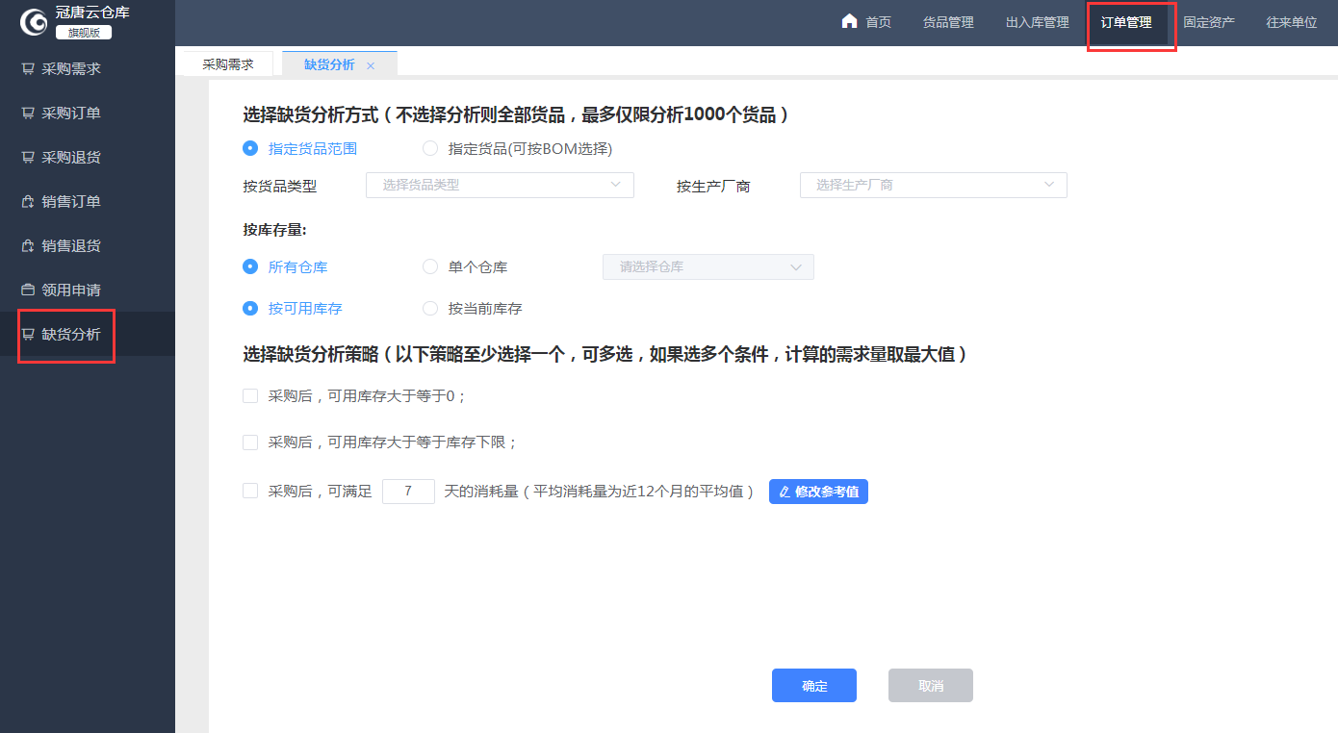
Task: Click the 取消 button
Action: click(x=931, y=686)
